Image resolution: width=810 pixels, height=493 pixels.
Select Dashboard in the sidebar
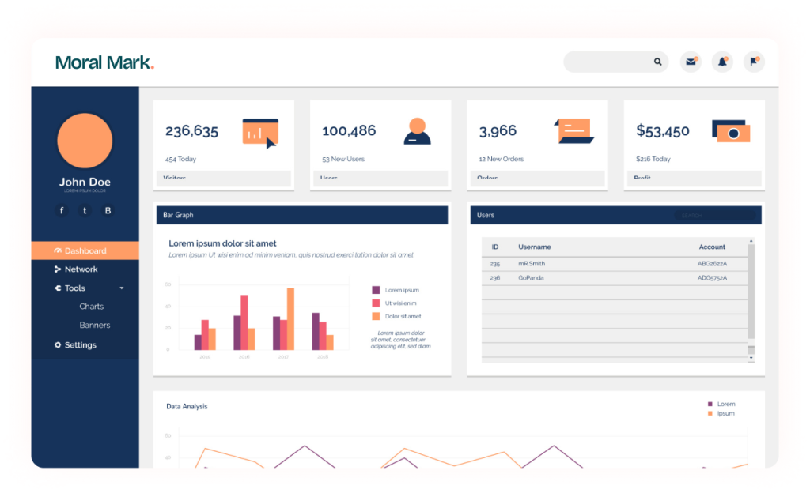(x=85, y=251)
